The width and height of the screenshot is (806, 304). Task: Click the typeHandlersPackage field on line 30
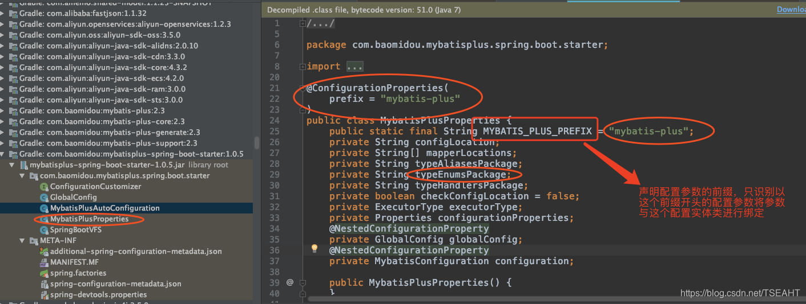469,186
